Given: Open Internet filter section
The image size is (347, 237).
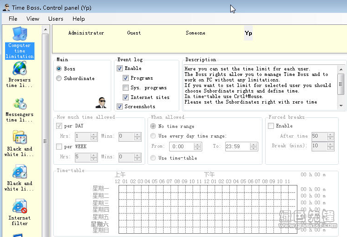Looking at the screenshot, I should [x=19, y=212].
